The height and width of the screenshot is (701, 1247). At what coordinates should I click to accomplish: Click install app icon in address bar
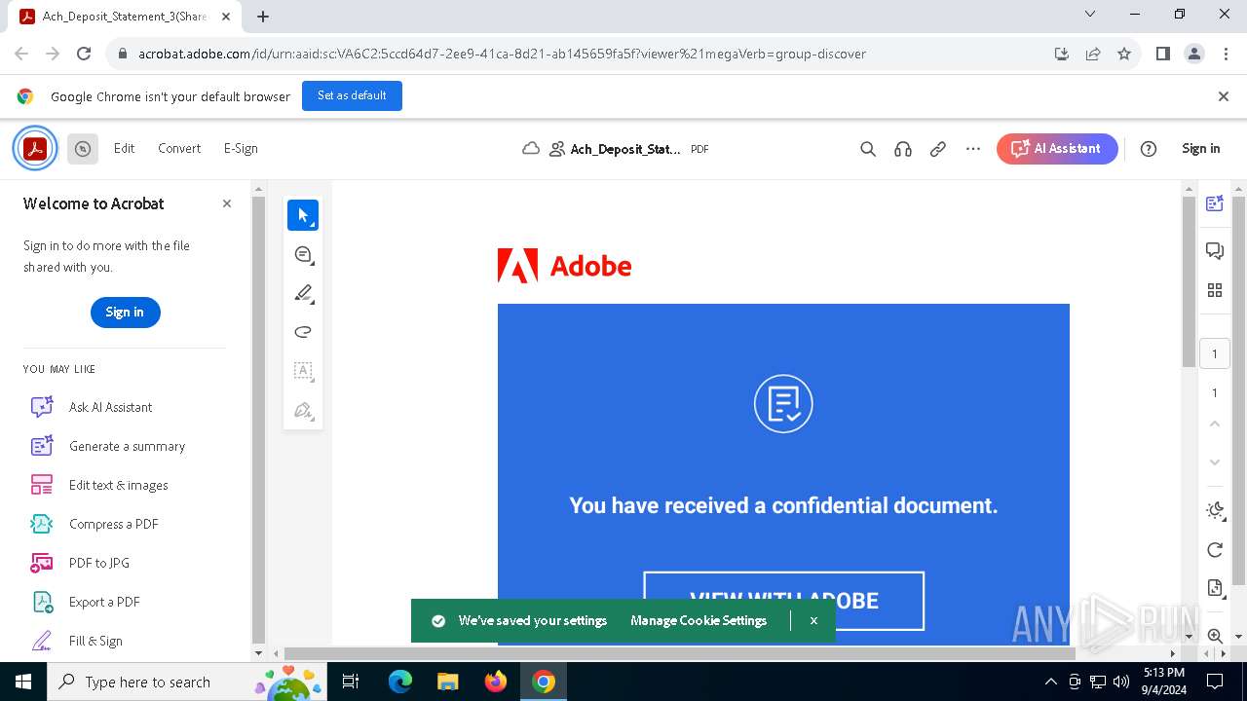click(x=1062, y=55)
